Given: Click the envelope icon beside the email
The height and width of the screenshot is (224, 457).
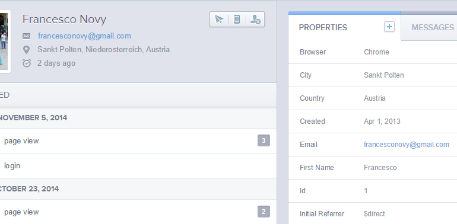Looking at the screenshot, I should point(27,36).
